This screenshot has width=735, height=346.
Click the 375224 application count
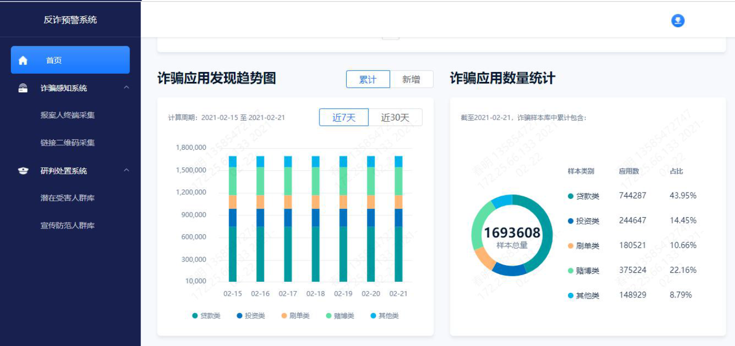(633, 270)
